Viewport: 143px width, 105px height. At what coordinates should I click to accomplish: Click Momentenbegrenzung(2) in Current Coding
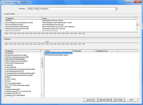15,25
